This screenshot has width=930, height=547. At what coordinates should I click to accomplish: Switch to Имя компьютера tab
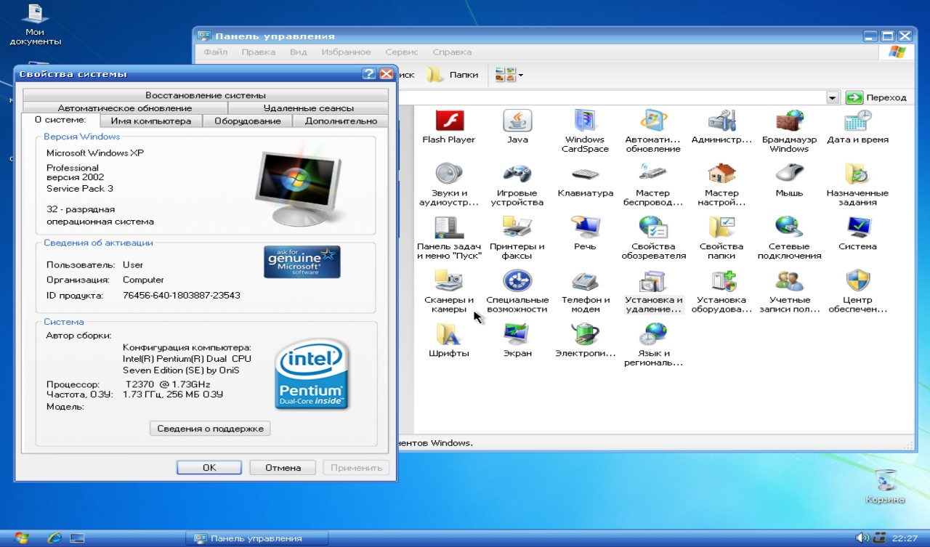[151, 121]
